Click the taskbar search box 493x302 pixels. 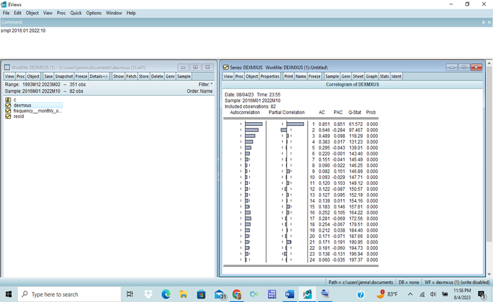(69, 294)
